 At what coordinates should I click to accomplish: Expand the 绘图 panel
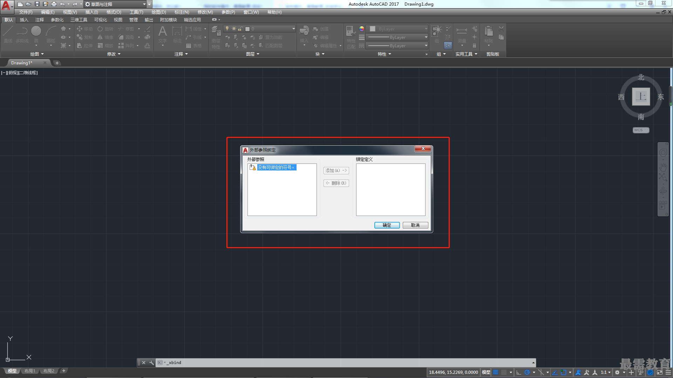click(37, 54)
